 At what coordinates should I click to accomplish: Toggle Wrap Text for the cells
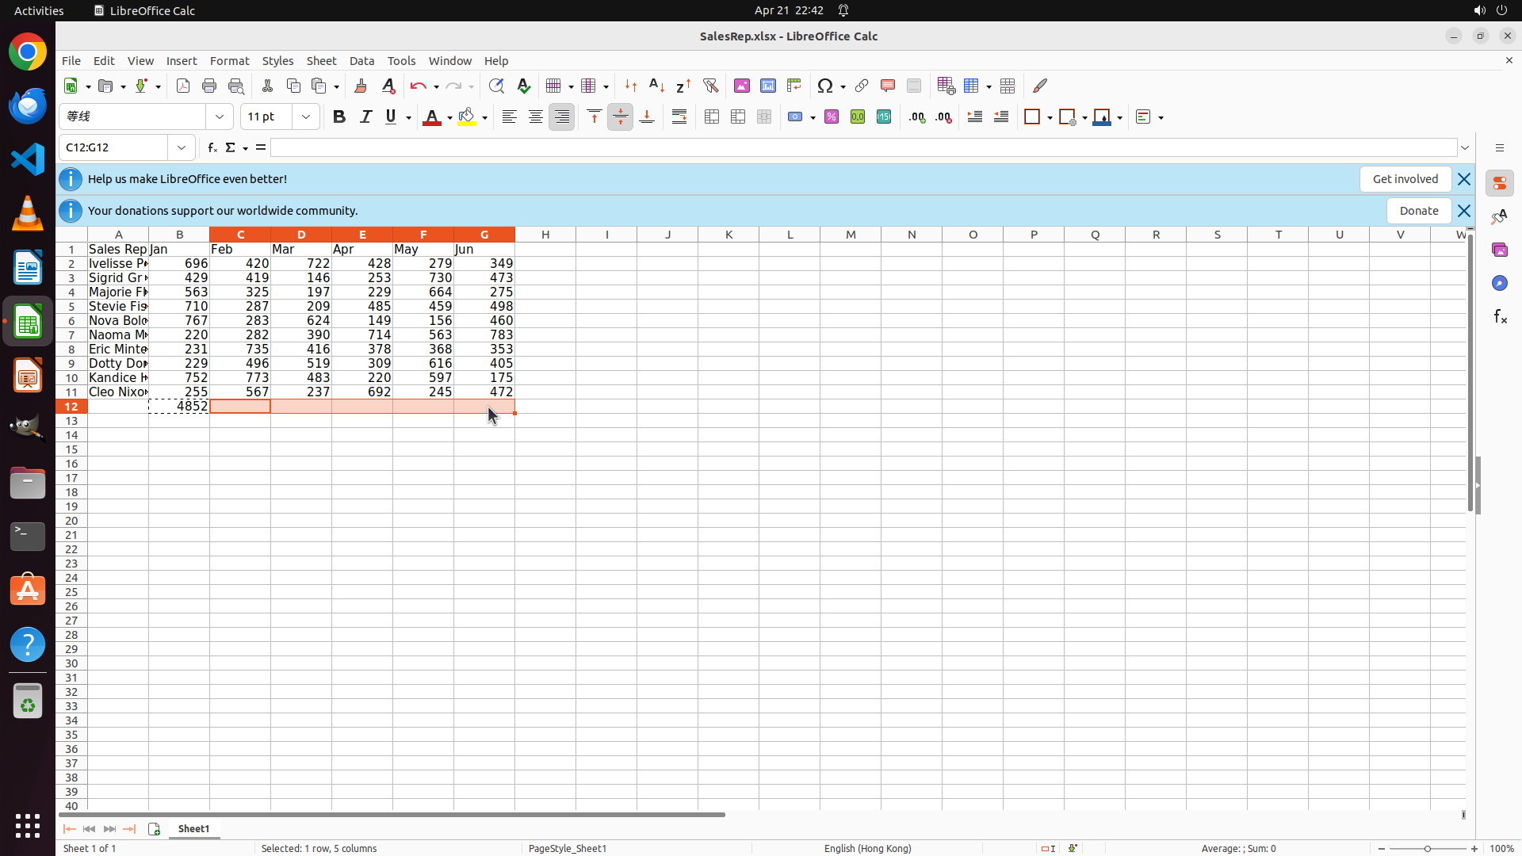[x=679, y=117]
